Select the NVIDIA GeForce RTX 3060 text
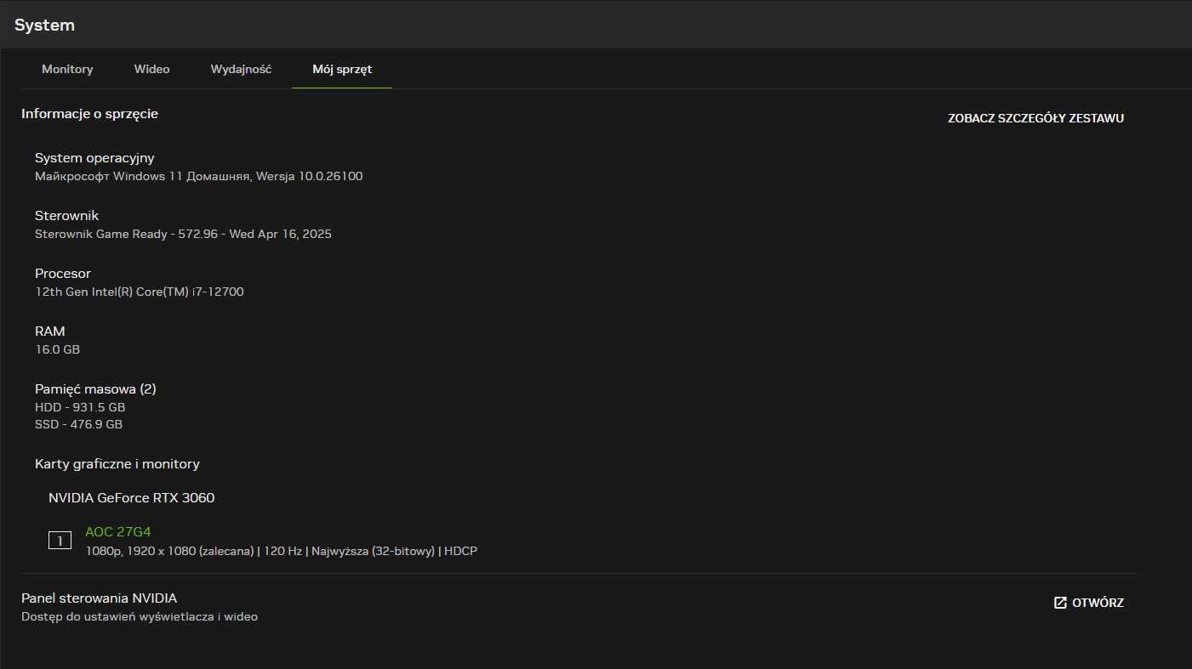Viewport: 1192px width, 669px height. point(131,498)
